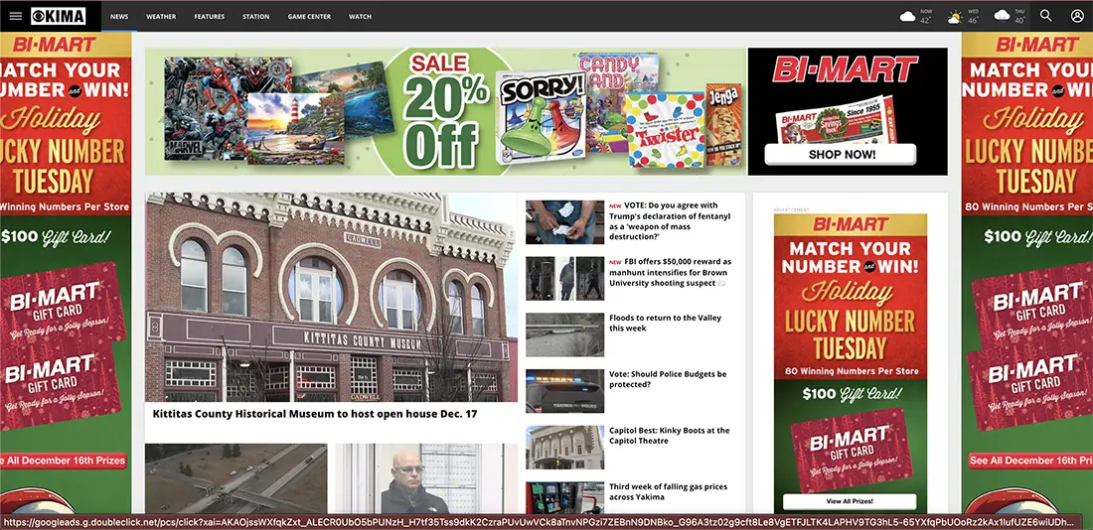This screenshot has width=1093, height=530.
Task: Click the Bi-Mart Holiday Lucky Number Tuesday ad in the right column
Action: click(x=851, y=362)
